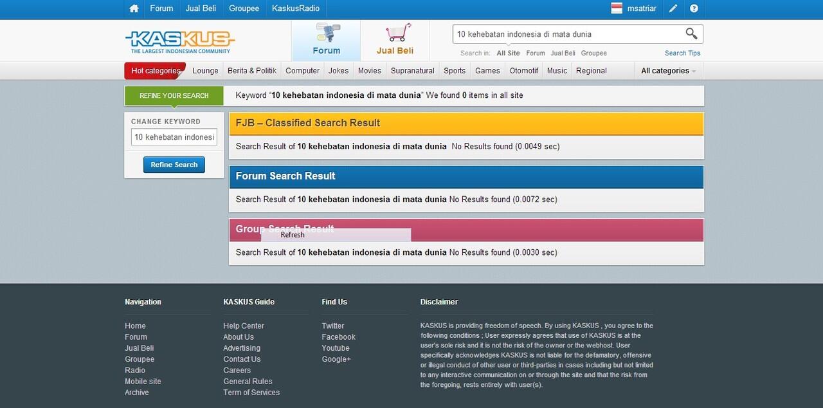823x408 pixels.
Task: Open the Computer category
Action: pyautogui.click(x=302, y=71)
